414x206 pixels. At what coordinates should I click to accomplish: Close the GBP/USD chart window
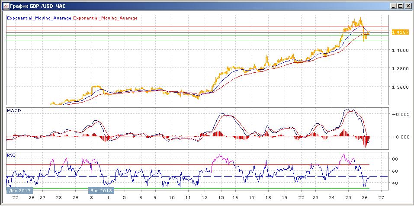coord(408,6)
